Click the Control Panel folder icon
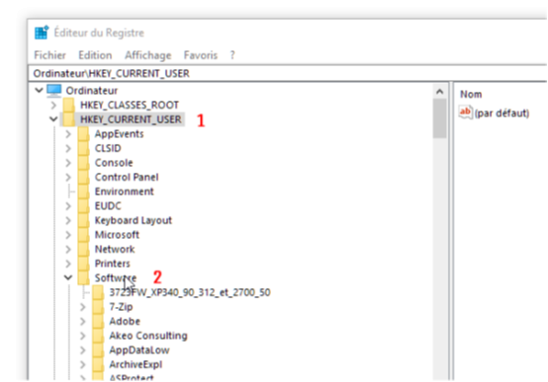Image resolution: width=548 pixels, height=382 pixels. (x=83, y=177)
